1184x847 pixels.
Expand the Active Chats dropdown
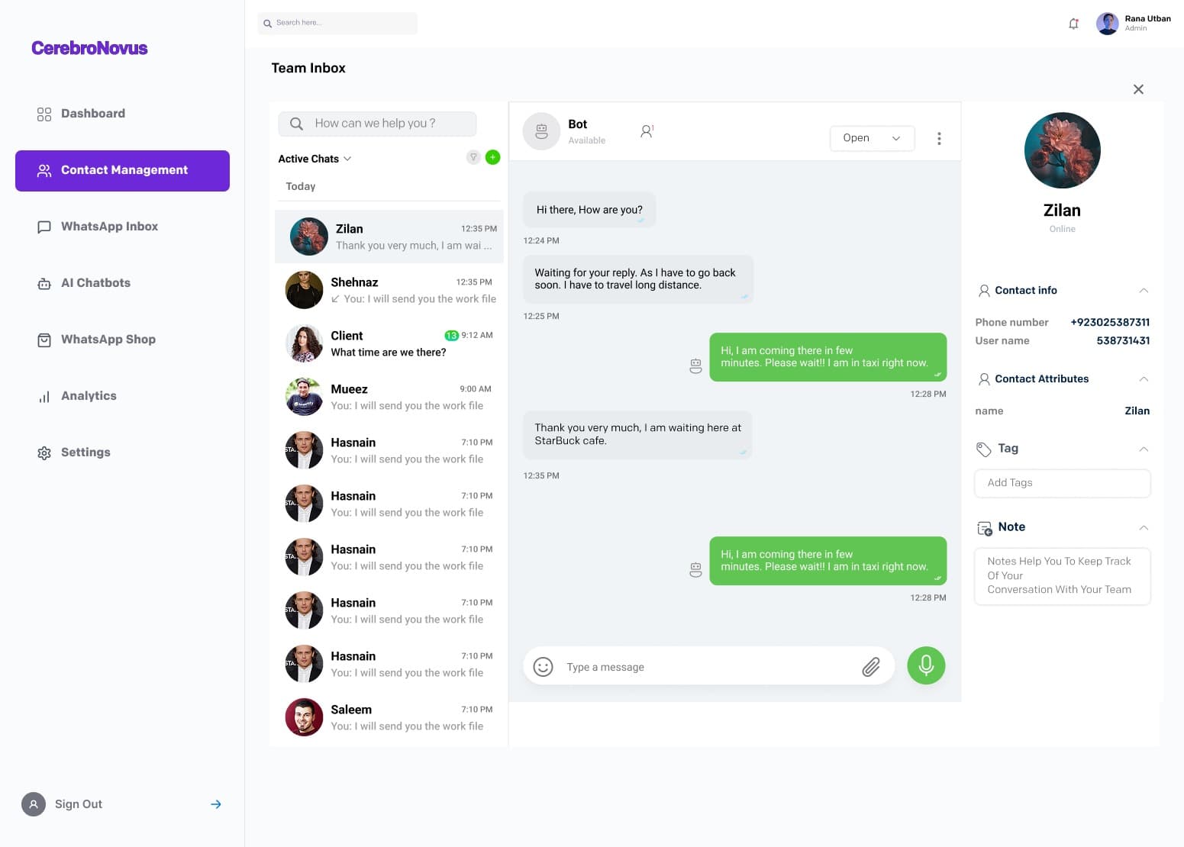click(x=313, y=158)
